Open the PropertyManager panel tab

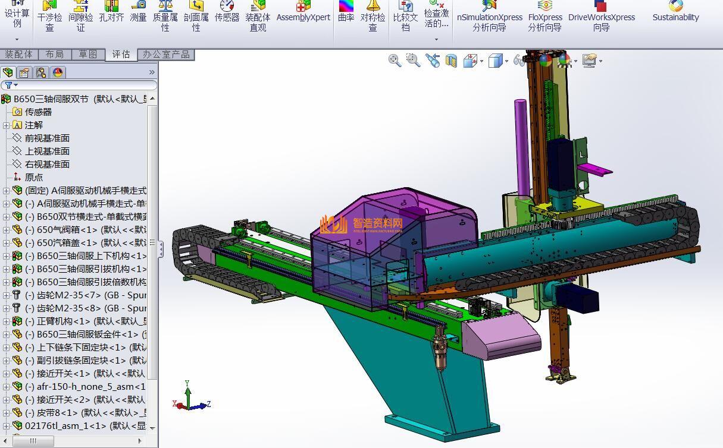[x=24, y=72]
